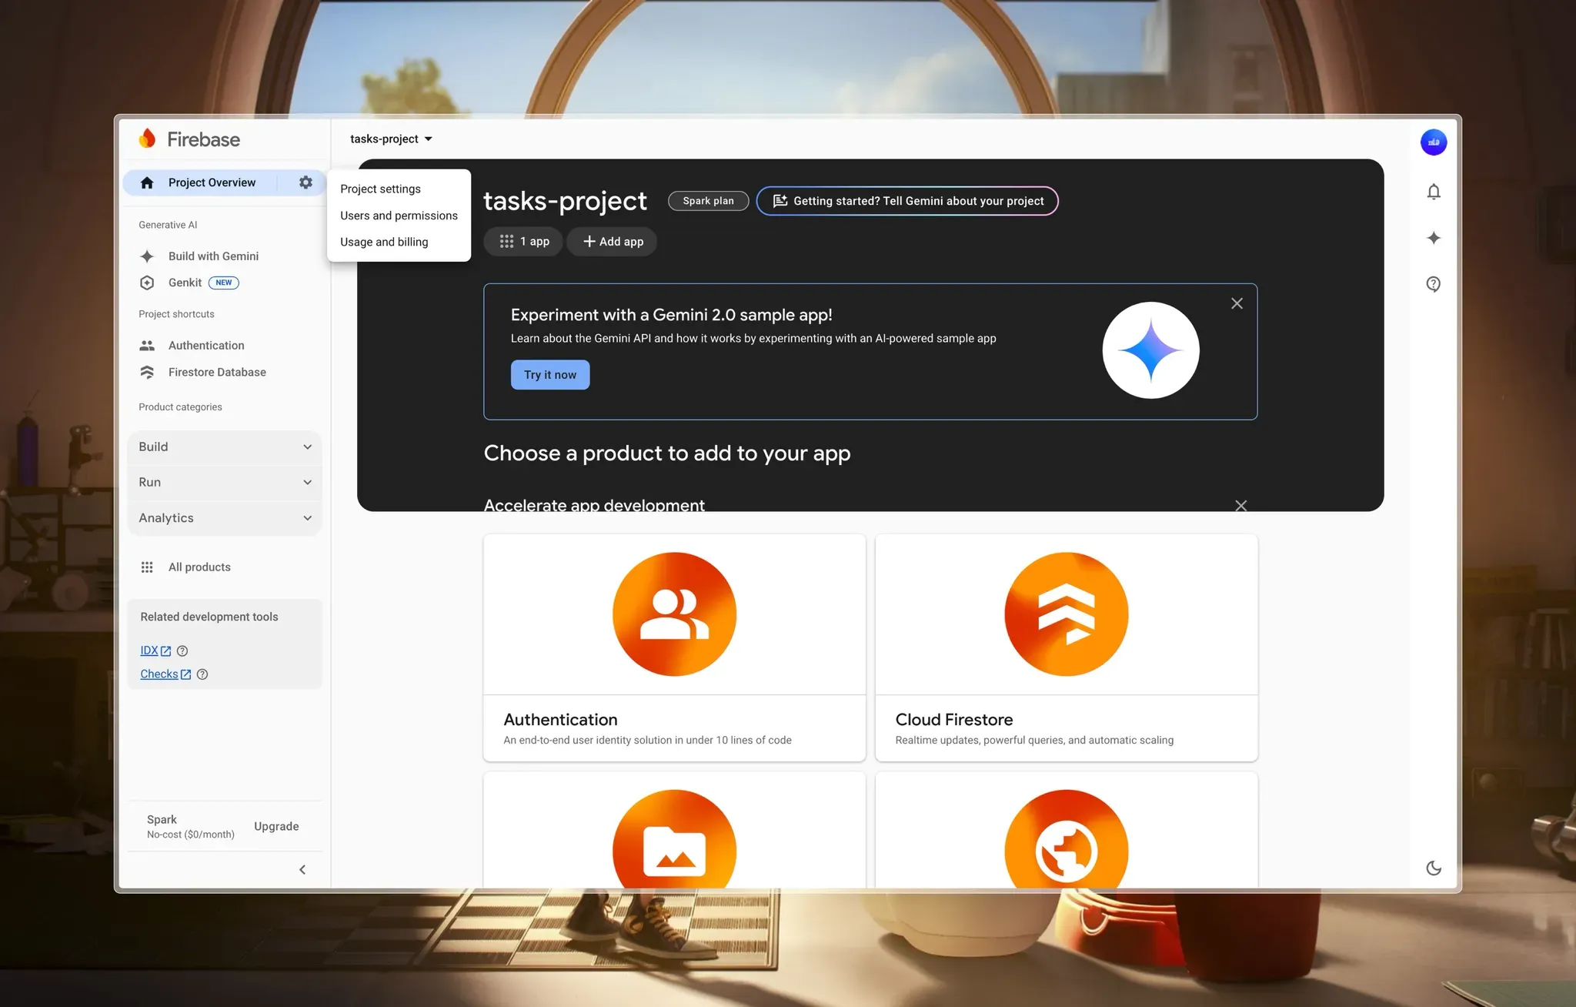The height and width of the screenshot is (1007, 1576).
Task: Collapse the sidebar with the chevron
Action: click(302, 869)
